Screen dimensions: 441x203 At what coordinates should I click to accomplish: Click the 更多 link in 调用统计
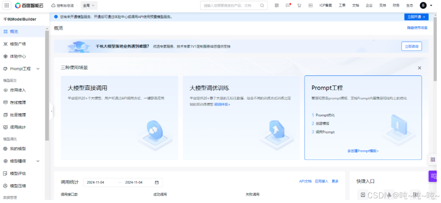point(335,181)
